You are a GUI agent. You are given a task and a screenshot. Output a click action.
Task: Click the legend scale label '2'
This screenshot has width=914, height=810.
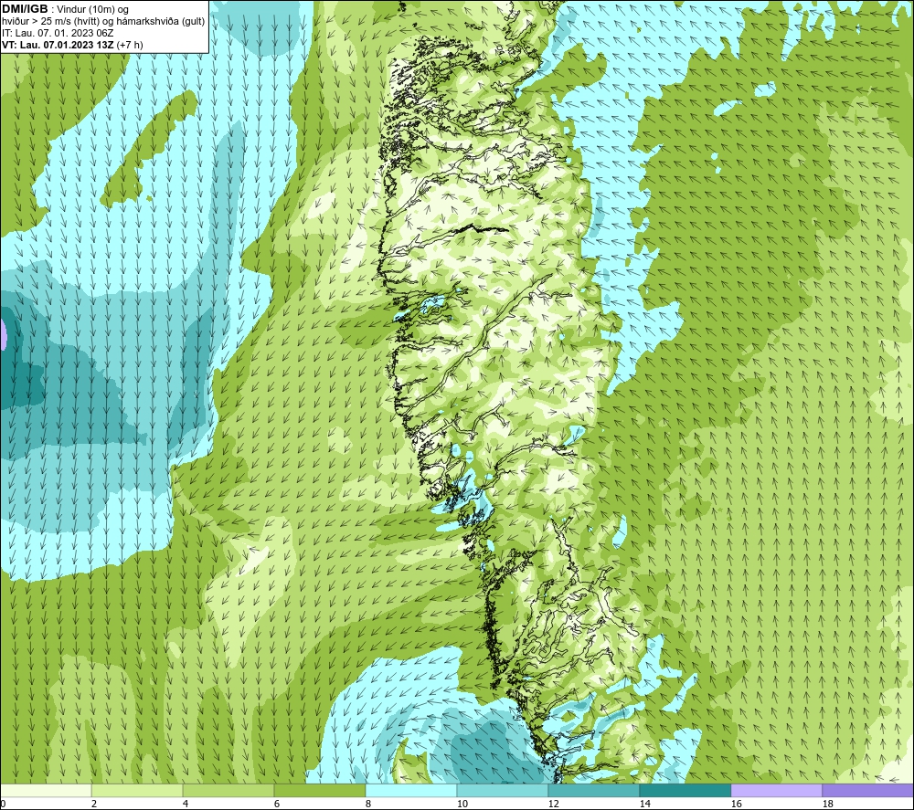pyautogui.click(x=94, y=804)
